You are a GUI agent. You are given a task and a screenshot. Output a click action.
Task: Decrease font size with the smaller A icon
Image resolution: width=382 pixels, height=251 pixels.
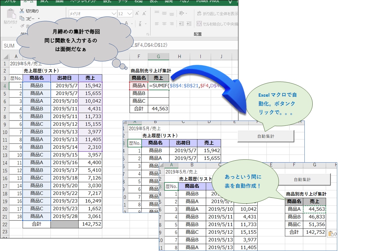click(x=144, y=14)
